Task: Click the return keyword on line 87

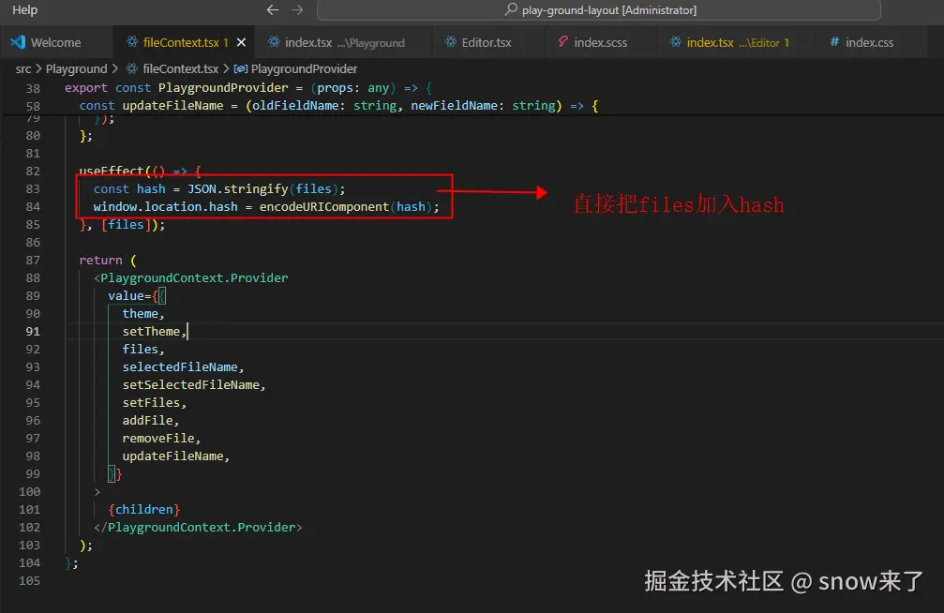Action: coord(100,261)
